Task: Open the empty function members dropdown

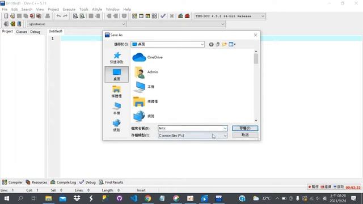Action: click(x=176, y=24)
